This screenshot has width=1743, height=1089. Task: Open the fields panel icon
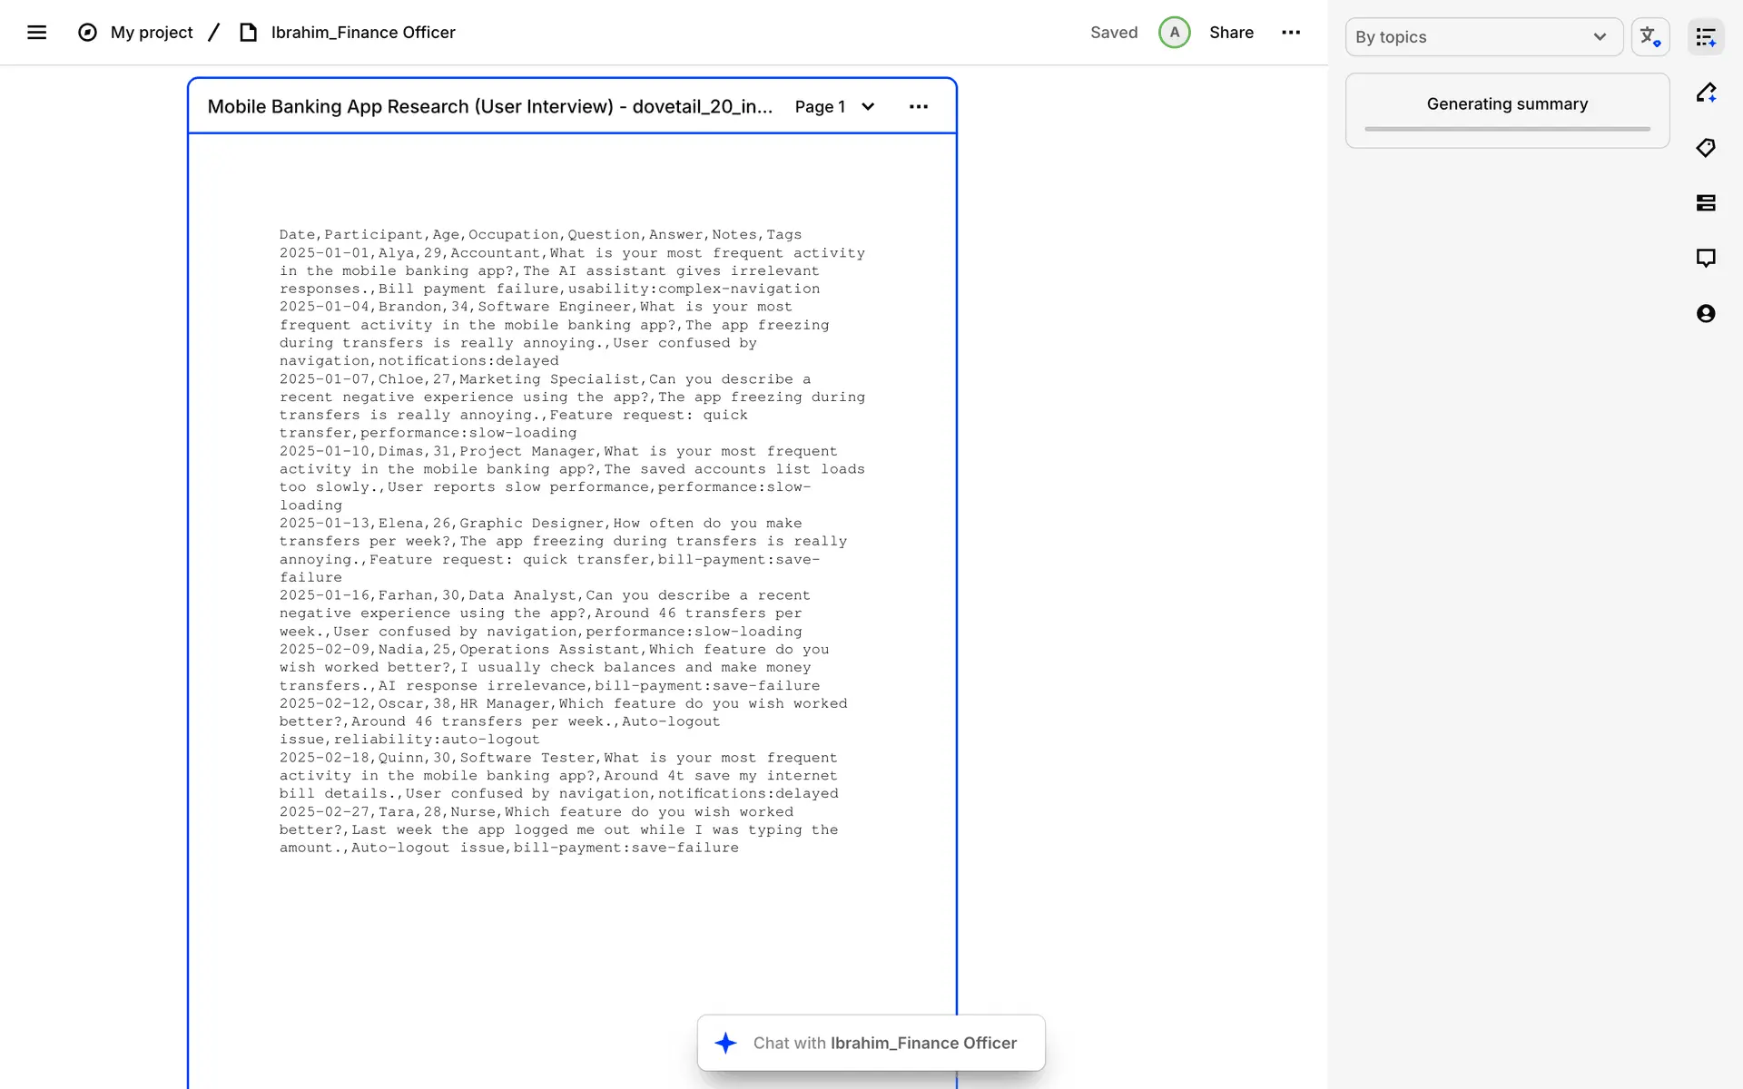pos(1706,203)
